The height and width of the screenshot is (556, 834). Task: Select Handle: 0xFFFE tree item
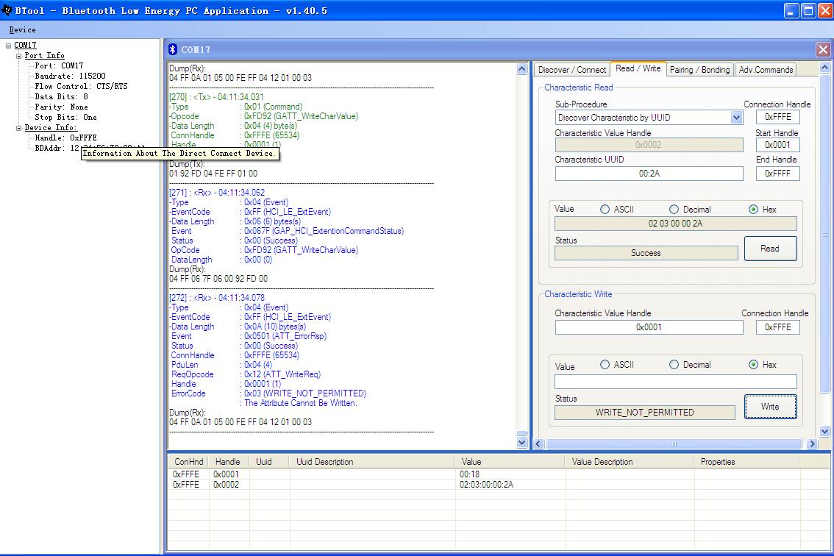[x=65, y=138]
